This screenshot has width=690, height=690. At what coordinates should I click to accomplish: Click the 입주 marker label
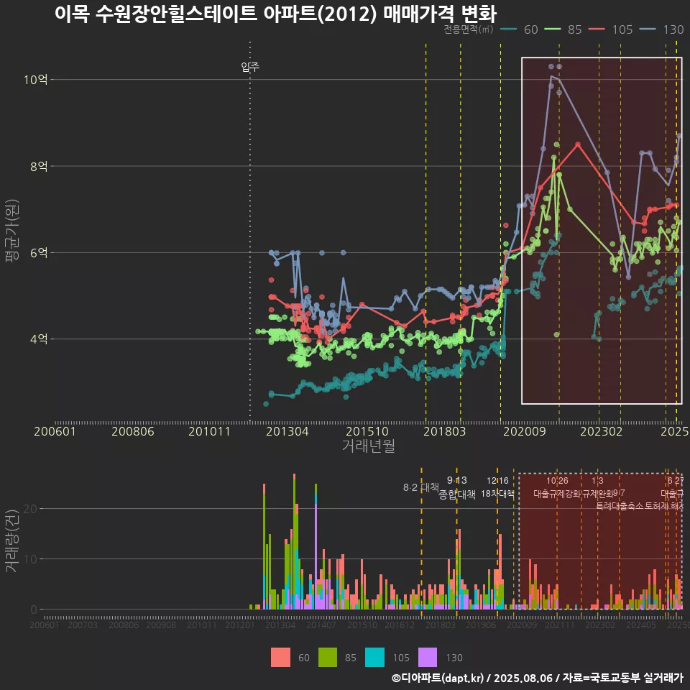pyautogui.click(x=250, y=67)
